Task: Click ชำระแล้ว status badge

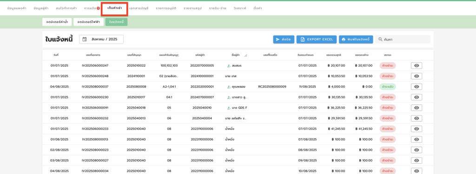Action: 388,87
